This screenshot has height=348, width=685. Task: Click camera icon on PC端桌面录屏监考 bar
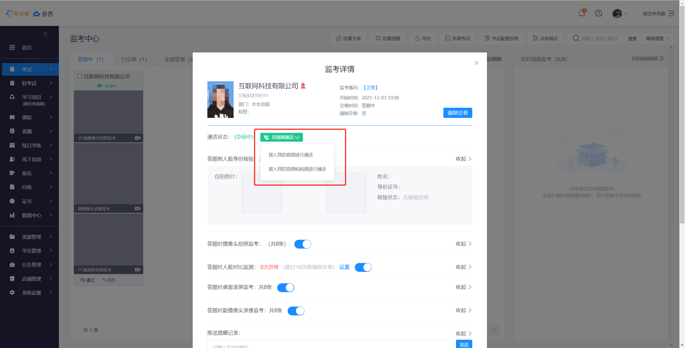point(138,270)
